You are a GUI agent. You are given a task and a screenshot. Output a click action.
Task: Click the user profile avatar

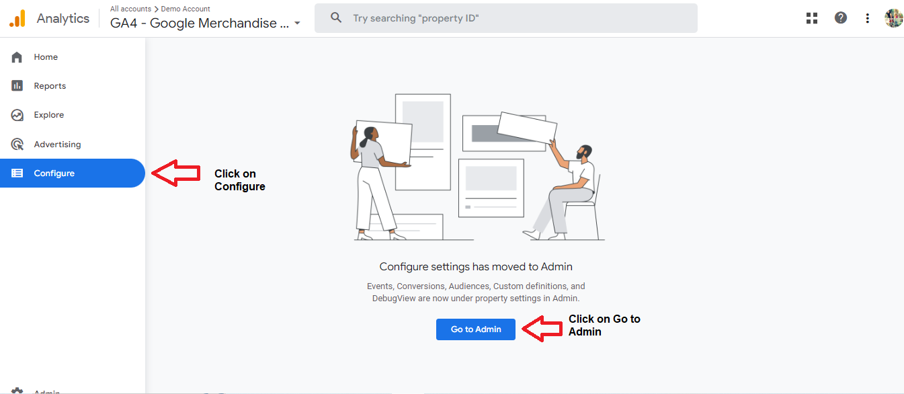tap(893, 18)
